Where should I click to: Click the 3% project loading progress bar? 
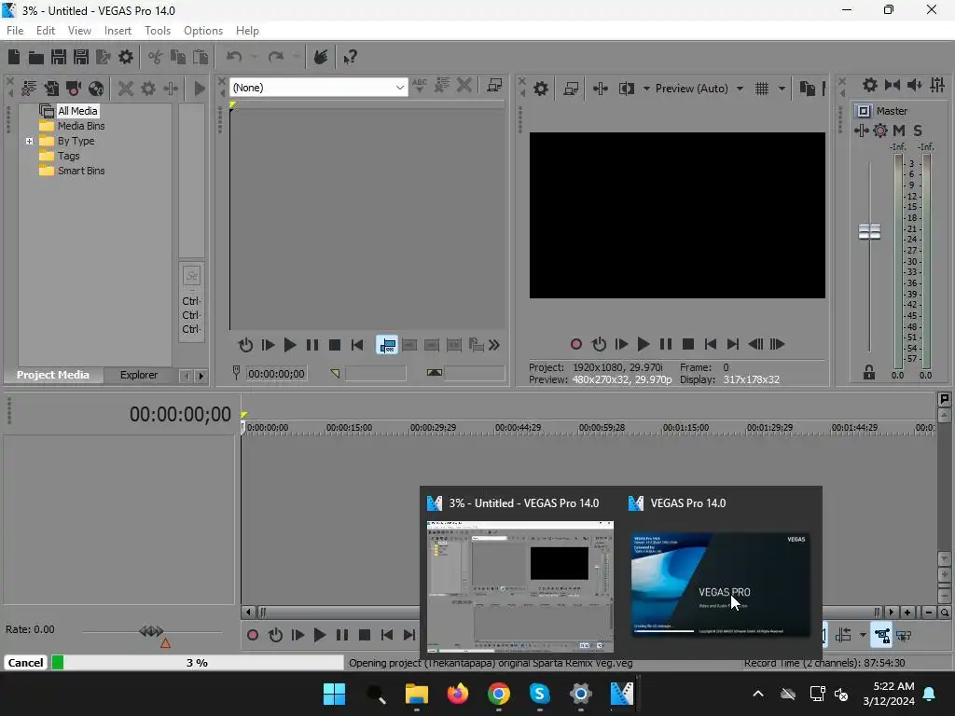(x=198, y=663)
